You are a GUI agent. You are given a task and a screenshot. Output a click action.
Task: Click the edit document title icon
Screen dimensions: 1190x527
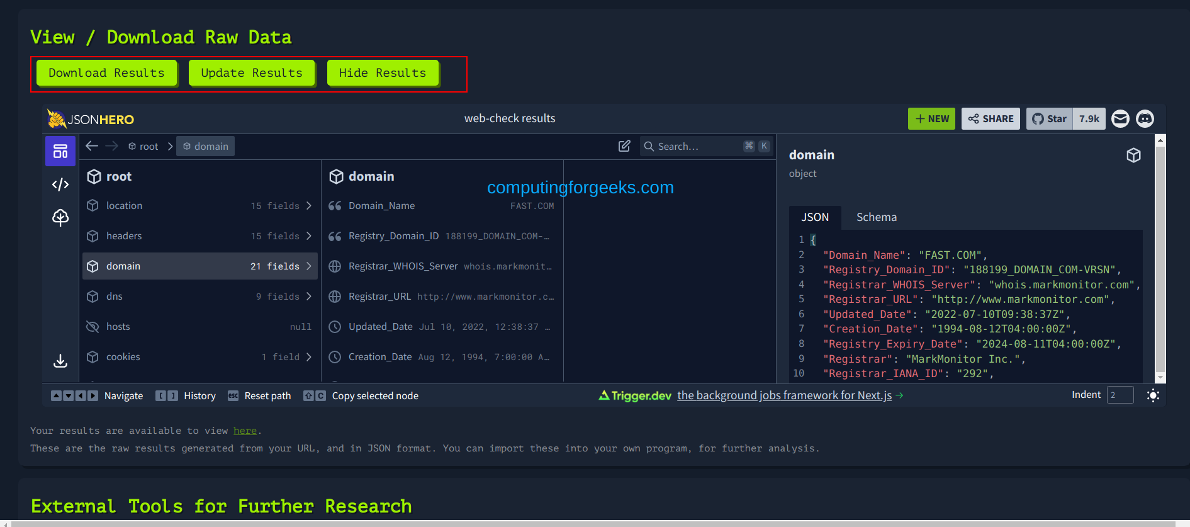click(624, 146)
